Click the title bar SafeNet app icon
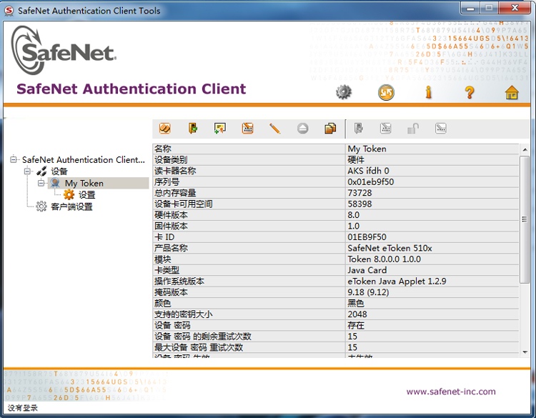536x418 pixels. point(9,11)
